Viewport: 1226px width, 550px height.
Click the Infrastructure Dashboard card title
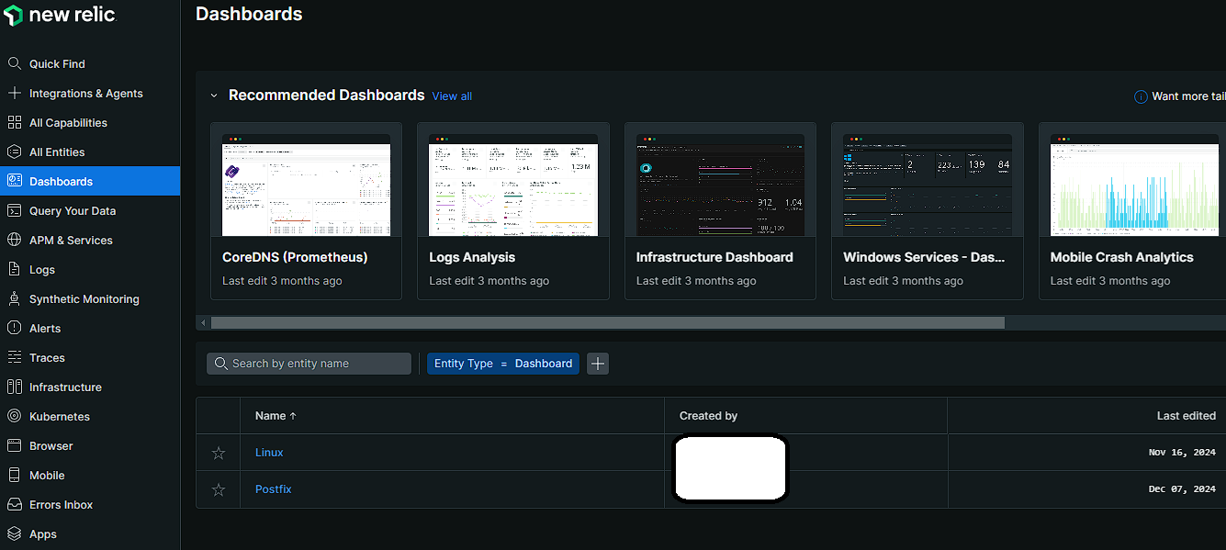pos(714,257)
